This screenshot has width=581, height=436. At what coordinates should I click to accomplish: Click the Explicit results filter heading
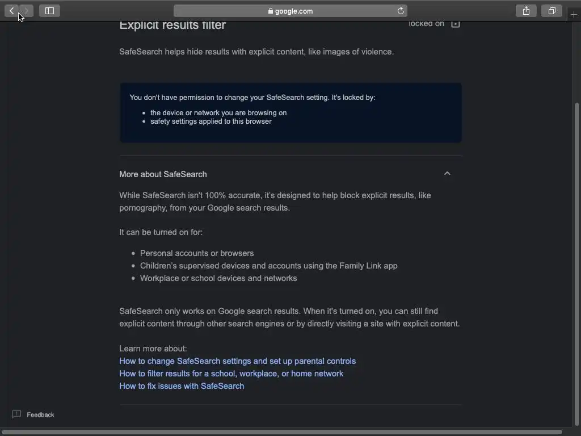click(172, 25)
